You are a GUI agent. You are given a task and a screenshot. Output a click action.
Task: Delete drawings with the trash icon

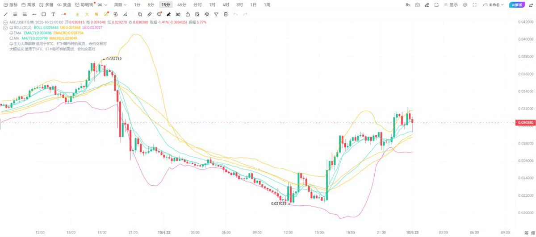point(226,14)
